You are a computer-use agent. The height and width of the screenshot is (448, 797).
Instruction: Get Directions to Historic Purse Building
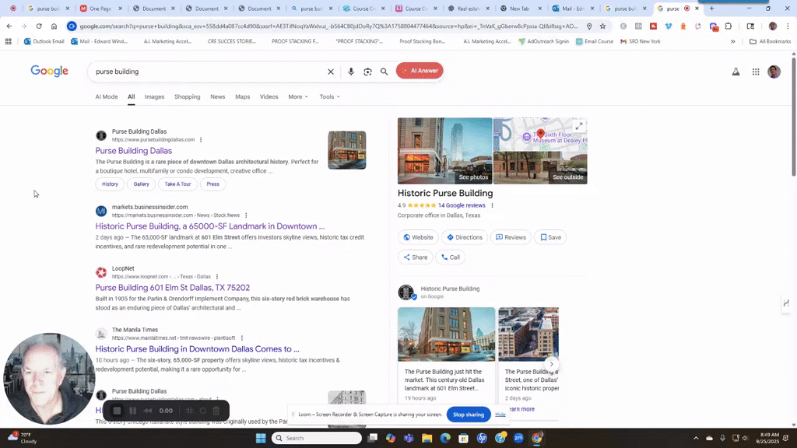pyautogui.click(x=464, y=237)
